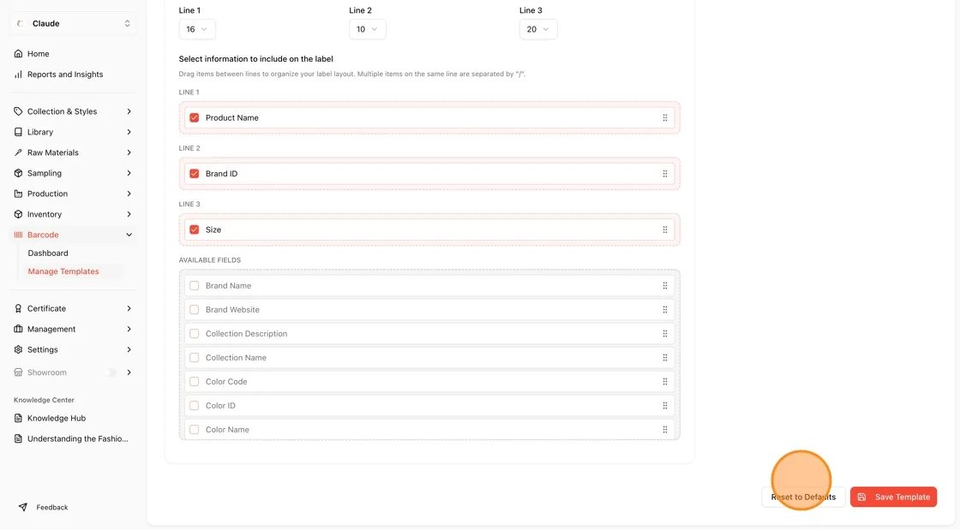Image resolution: width=960 pixels, height=530 pixels.
Task: Click the Home icon in sidebar
Action: [18, 54]
